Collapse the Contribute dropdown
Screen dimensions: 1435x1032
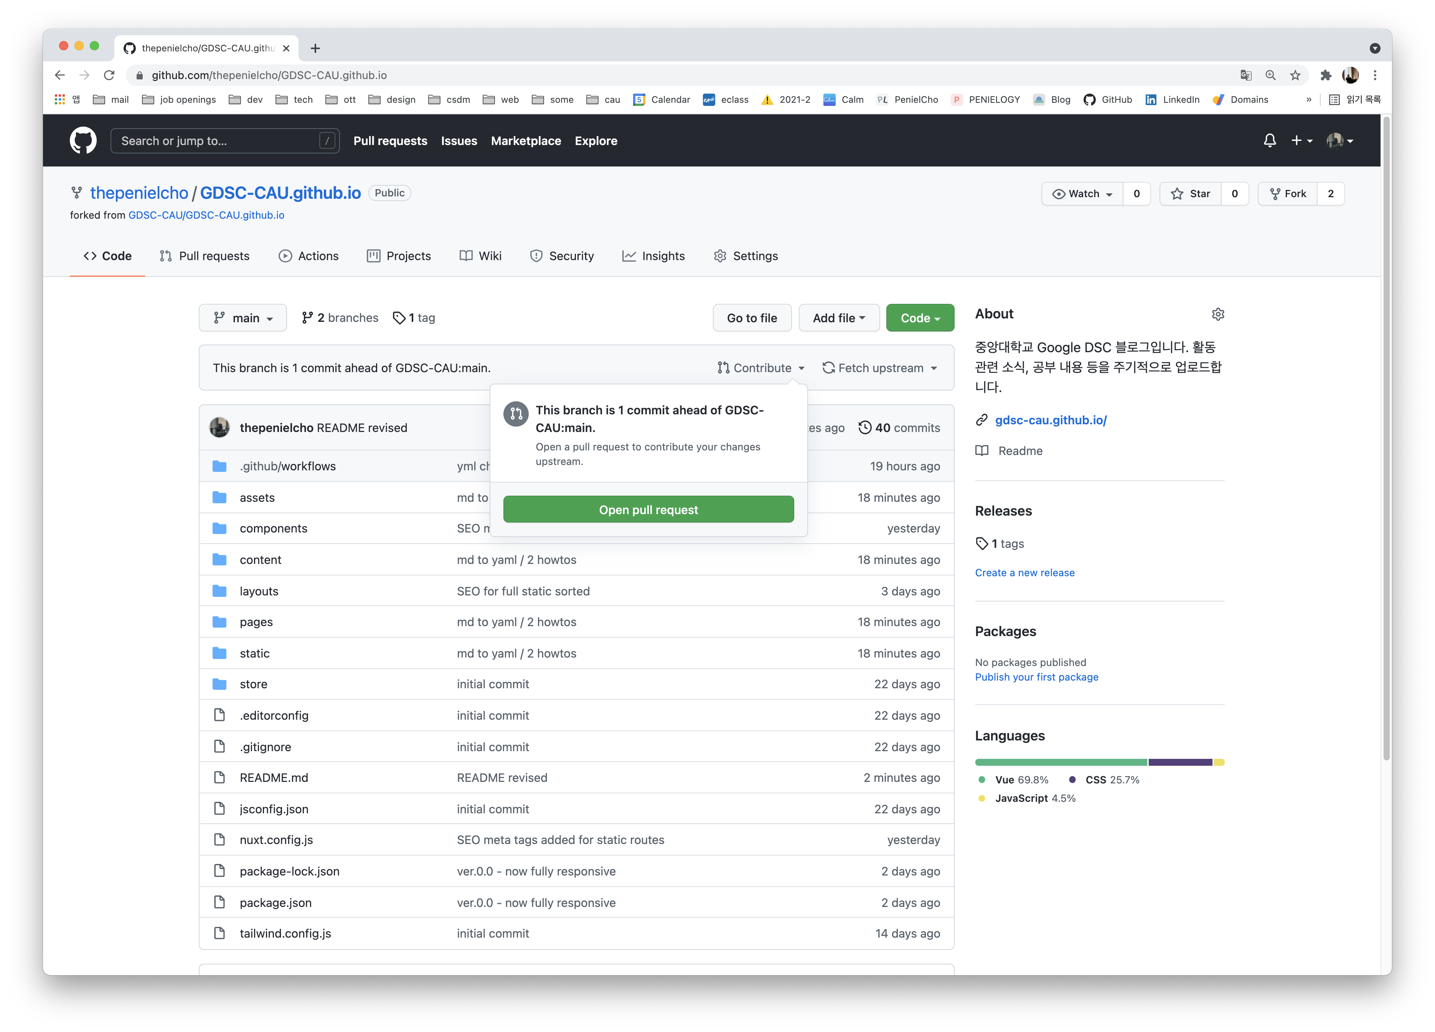761,368
